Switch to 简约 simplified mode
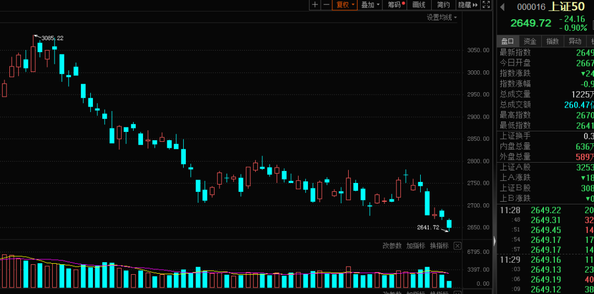The width and height of the screenshot is (594, 294). [443, 5]
